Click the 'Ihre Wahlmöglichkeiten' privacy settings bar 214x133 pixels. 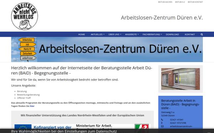click(x=107, y=131)
